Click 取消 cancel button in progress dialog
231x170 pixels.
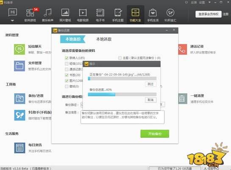point(150,100)
